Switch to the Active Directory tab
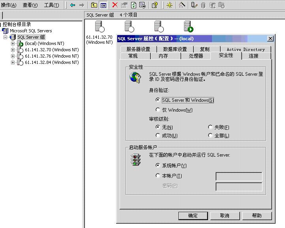 pyautogui.click(x=246, y=49)
